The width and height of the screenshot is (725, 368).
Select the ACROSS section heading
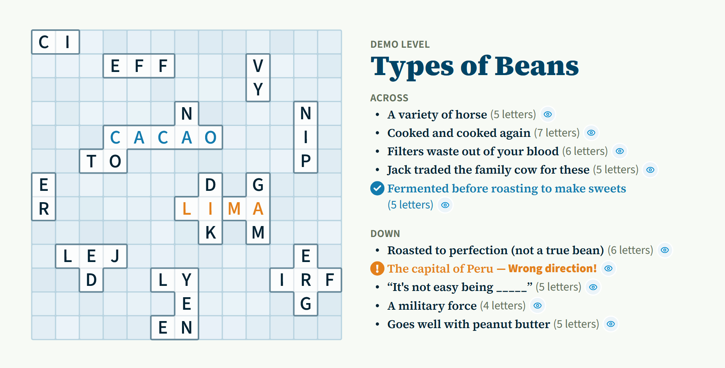[389, 98]
